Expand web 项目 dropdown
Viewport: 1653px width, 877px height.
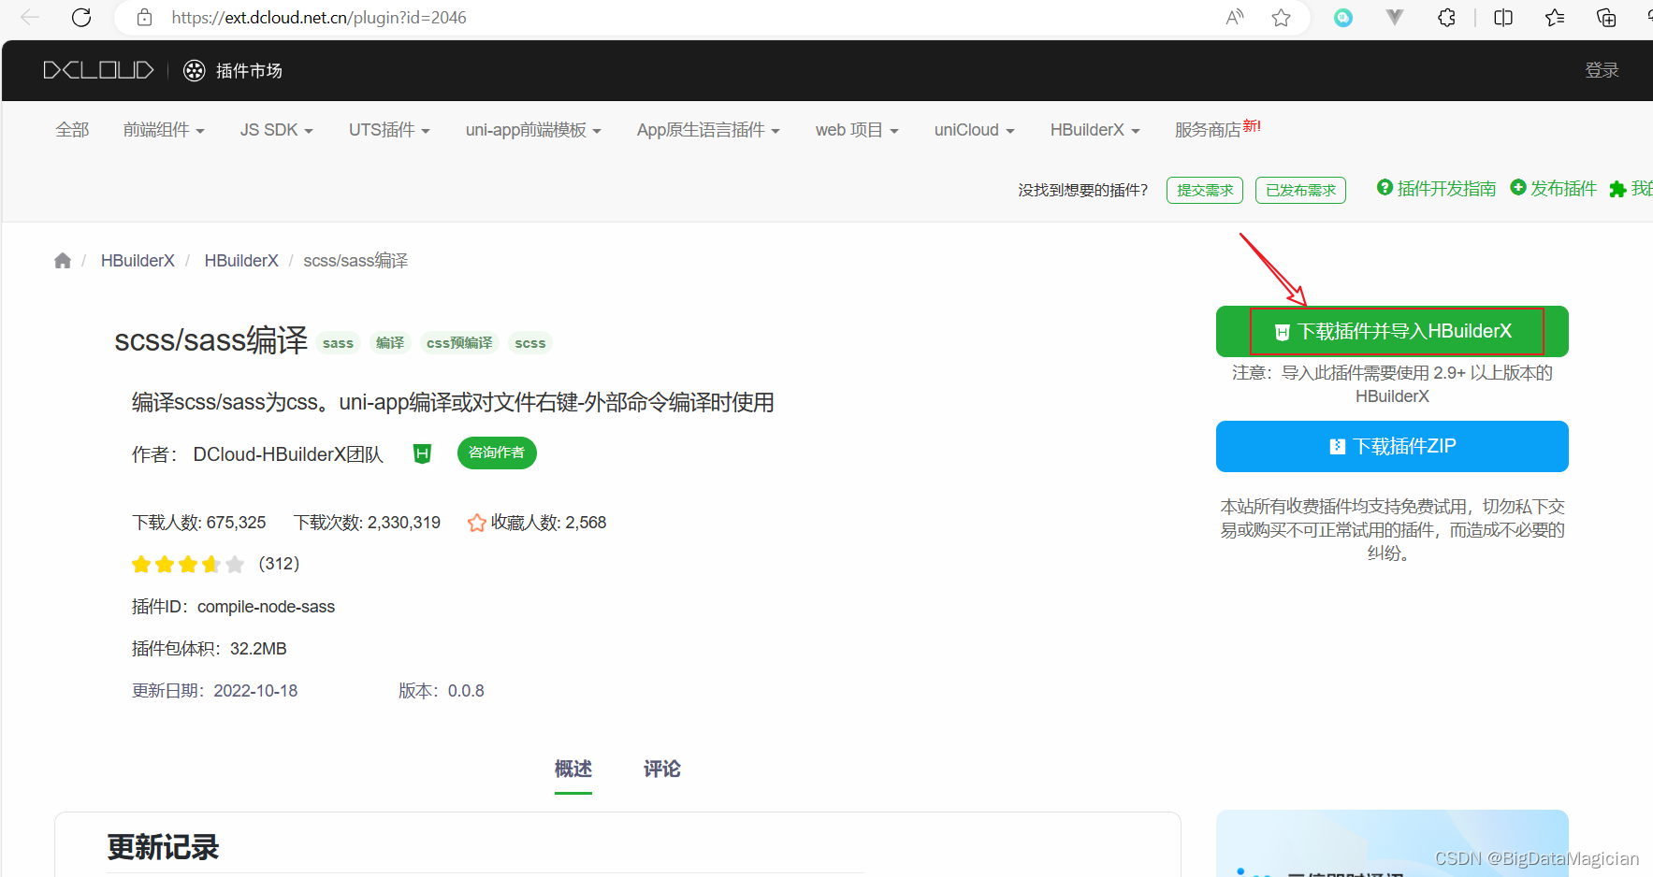click(857, 130)
